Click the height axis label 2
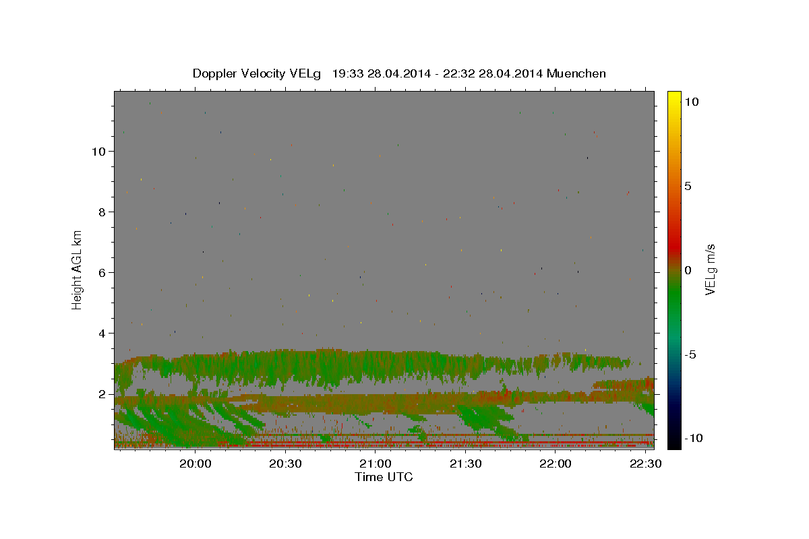 coord(103,393)
